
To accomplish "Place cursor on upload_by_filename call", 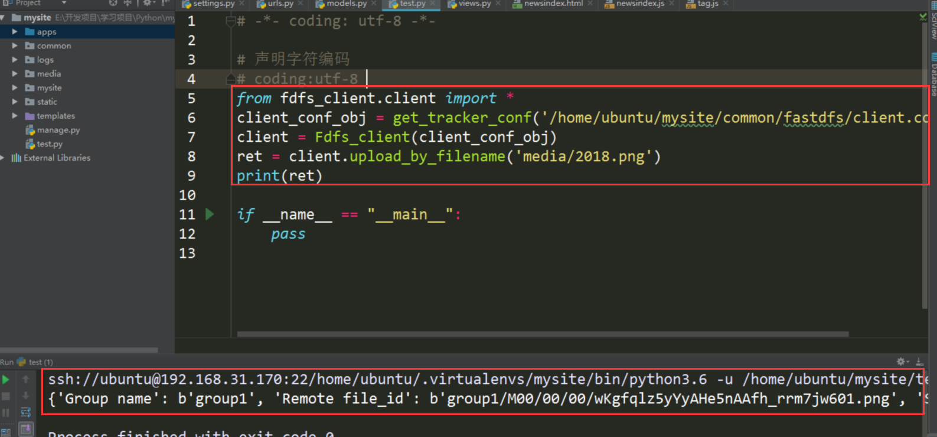I will coord(427,156).
